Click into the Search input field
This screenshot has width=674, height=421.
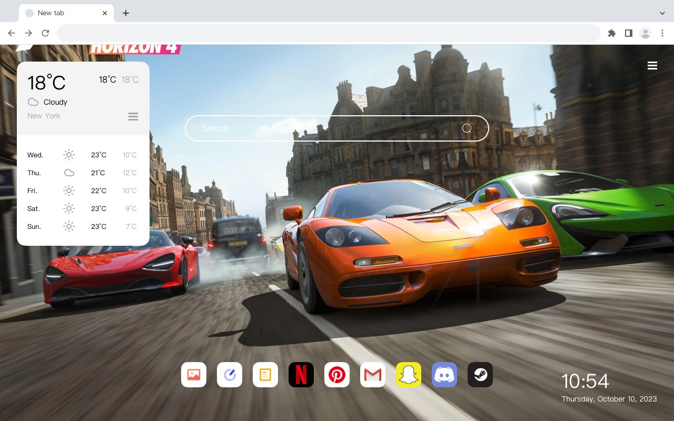coord(337,128)
